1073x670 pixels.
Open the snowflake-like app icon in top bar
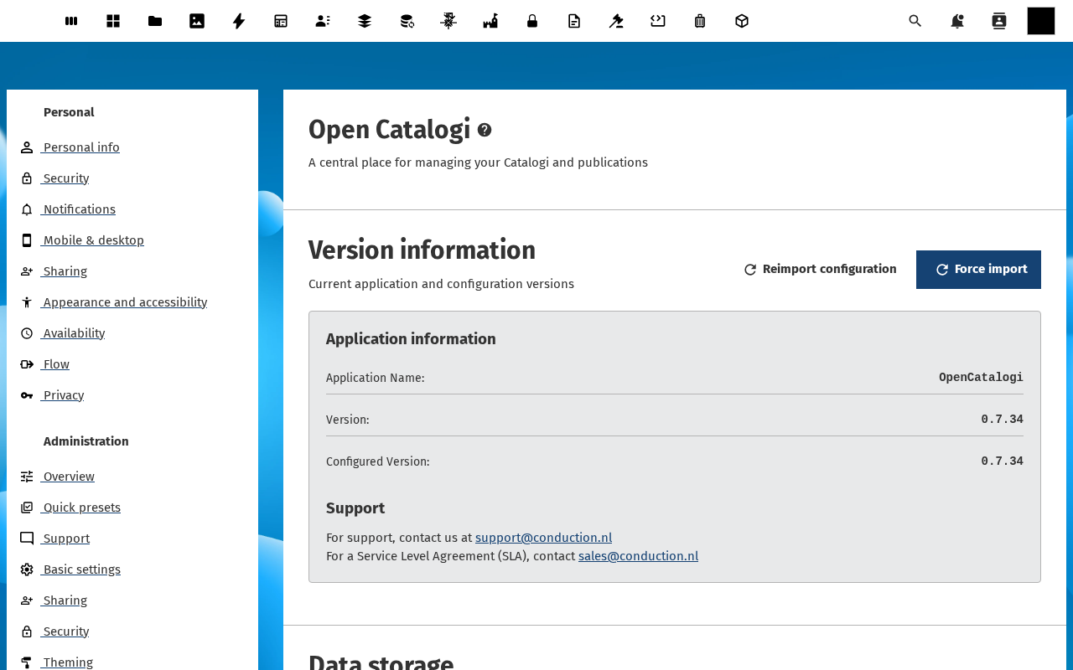[x=448, y=21]
